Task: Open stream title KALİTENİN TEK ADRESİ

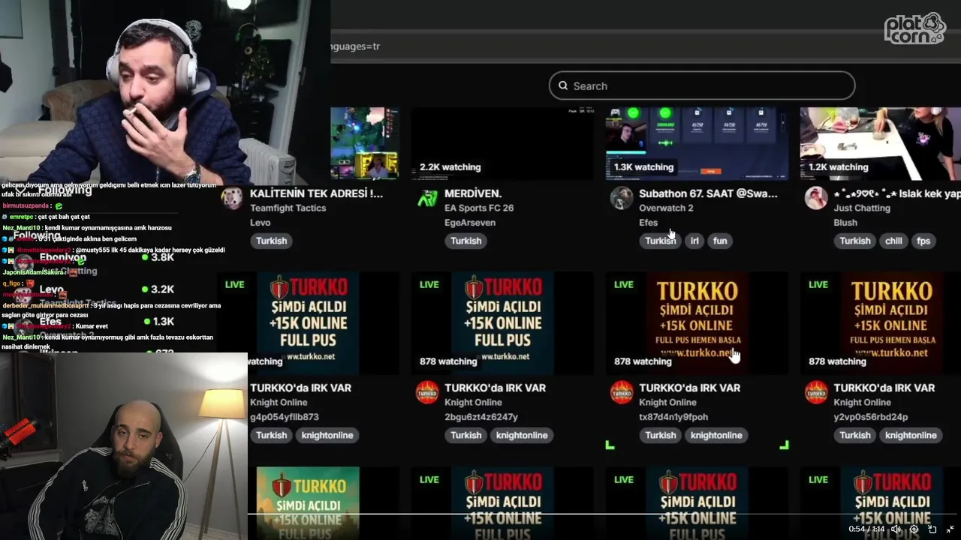Action: pos(316,193)
